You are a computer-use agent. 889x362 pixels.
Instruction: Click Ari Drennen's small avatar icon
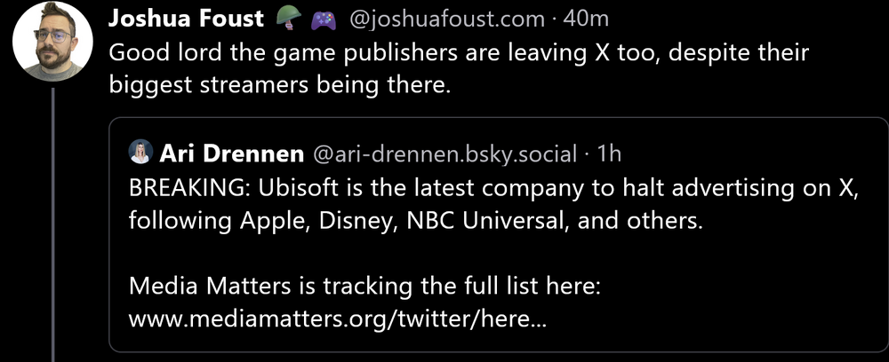[140, 153]
